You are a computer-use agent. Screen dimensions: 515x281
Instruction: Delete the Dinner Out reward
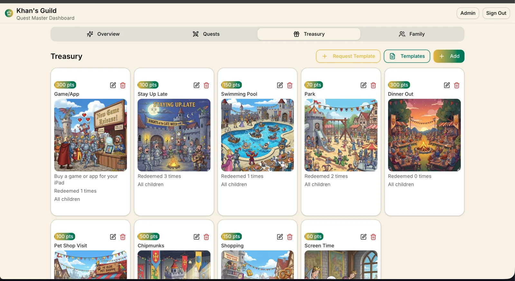click(x=457, y=85)
